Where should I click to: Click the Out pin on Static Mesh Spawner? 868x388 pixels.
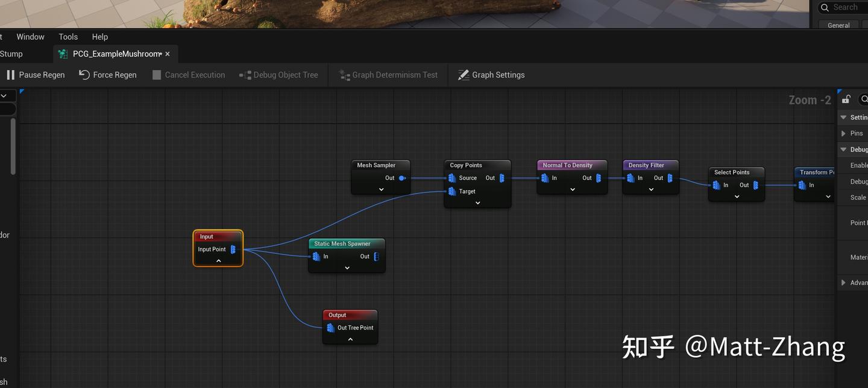[376, 256]
